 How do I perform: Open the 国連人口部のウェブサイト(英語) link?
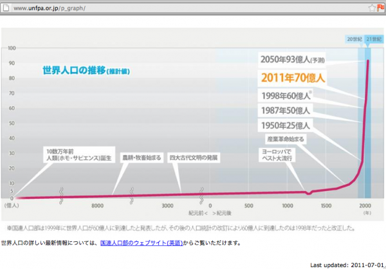click(142, 243)
